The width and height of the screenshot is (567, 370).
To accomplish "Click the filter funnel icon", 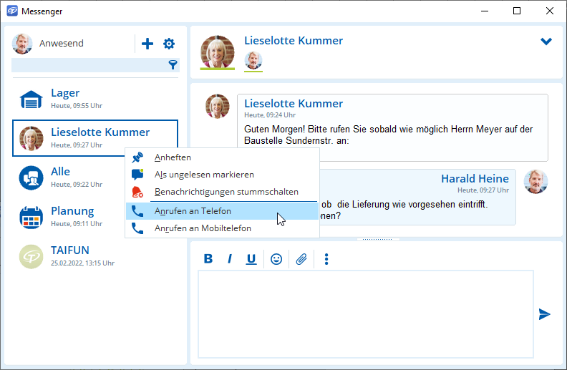I will point(173,65).
